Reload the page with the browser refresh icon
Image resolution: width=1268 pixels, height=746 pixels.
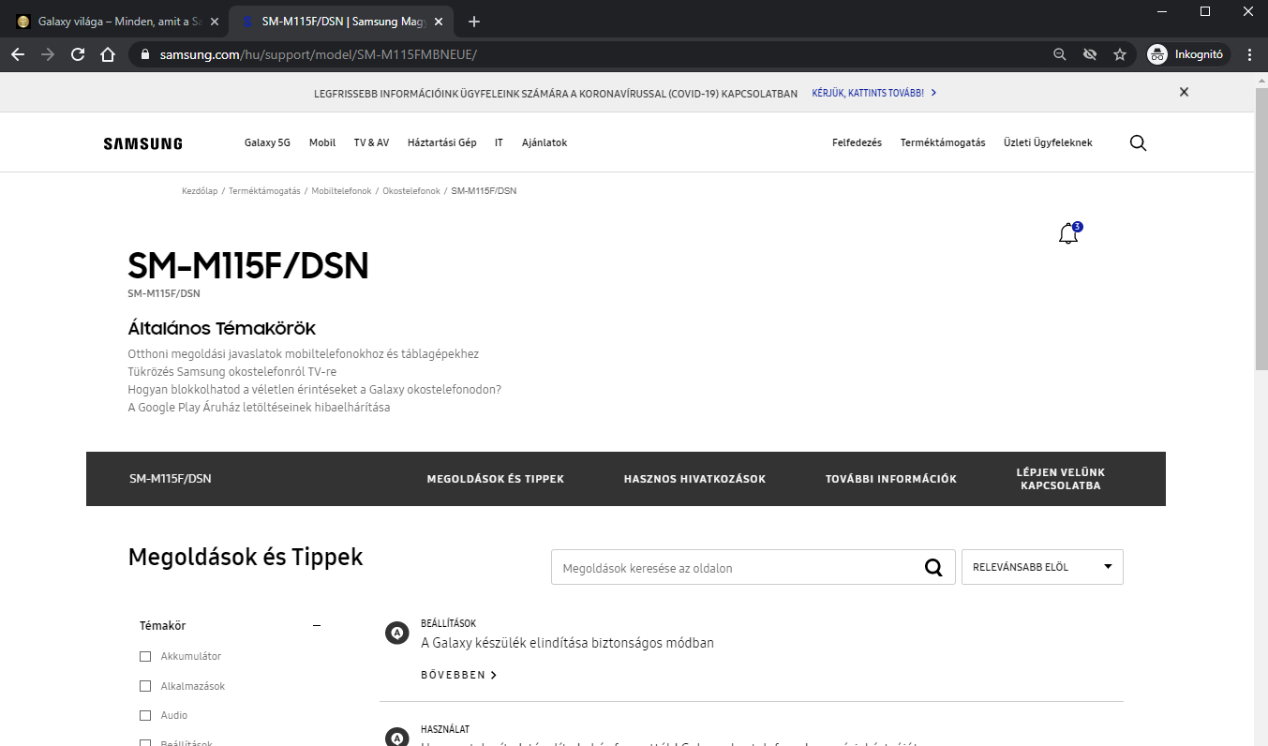coord(78,54)
